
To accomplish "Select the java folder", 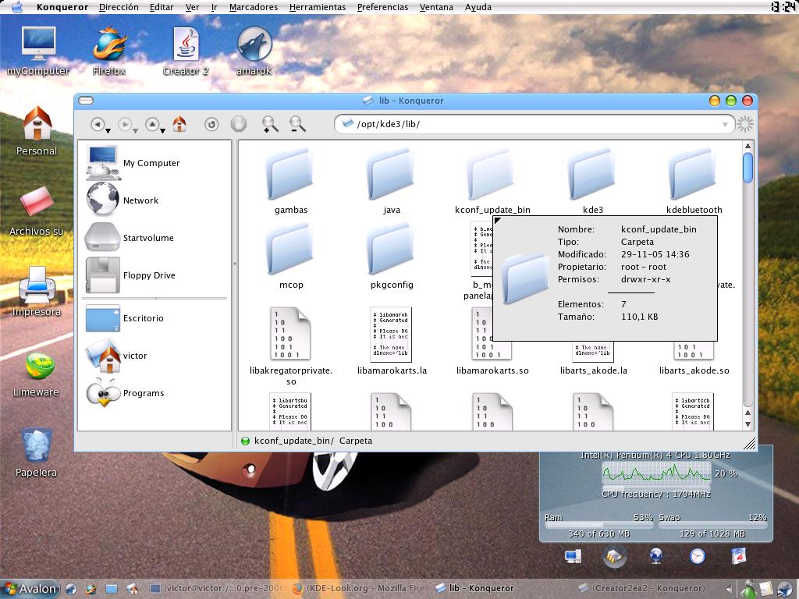I will (x=392, y=181).
